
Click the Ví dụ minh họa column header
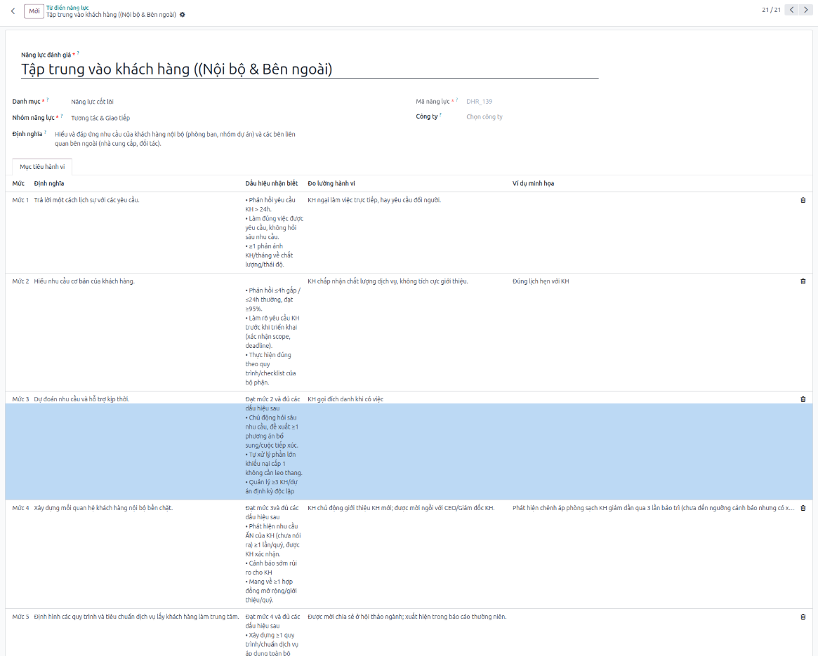(533, 184)
